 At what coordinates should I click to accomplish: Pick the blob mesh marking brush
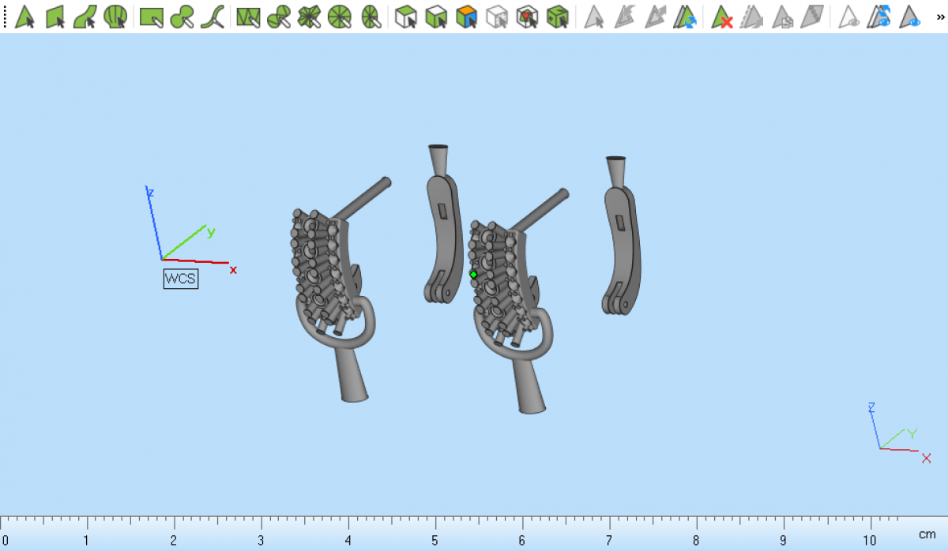pos(279,17)
